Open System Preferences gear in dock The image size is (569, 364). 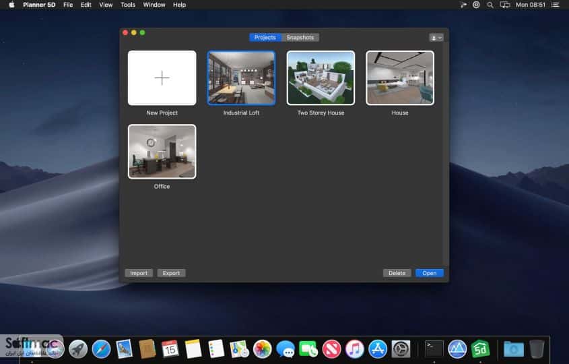(x=401, y=349)
